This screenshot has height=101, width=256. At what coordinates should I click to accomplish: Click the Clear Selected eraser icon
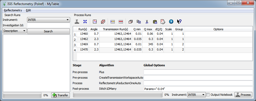[x=163, y=22]
